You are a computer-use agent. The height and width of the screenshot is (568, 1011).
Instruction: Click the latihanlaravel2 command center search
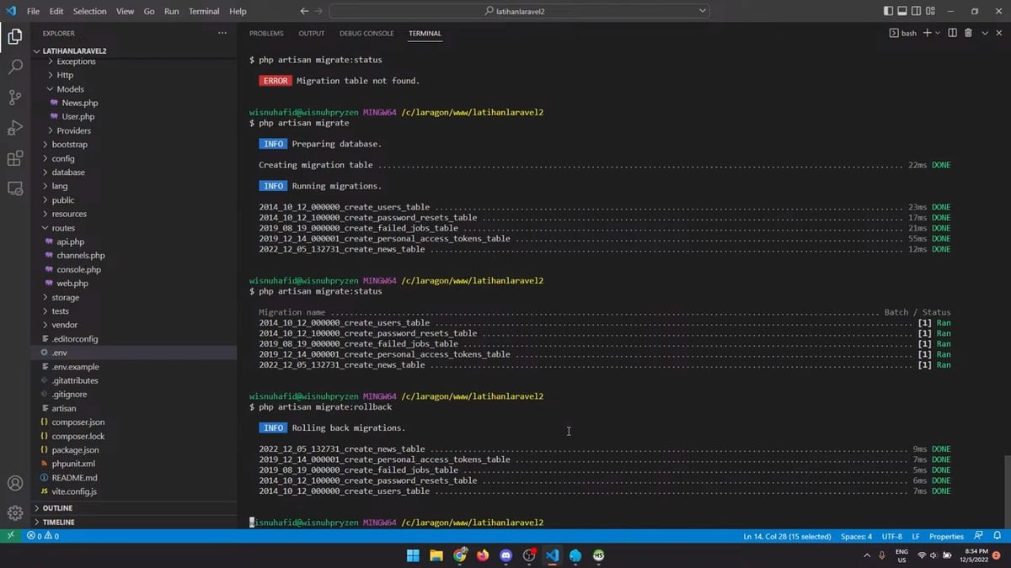[x=519, y=11]
